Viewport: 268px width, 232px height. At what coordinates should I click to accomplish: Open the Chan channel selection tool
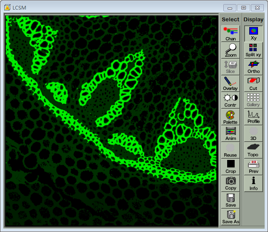pyautogui.click(x=230, y=34)
